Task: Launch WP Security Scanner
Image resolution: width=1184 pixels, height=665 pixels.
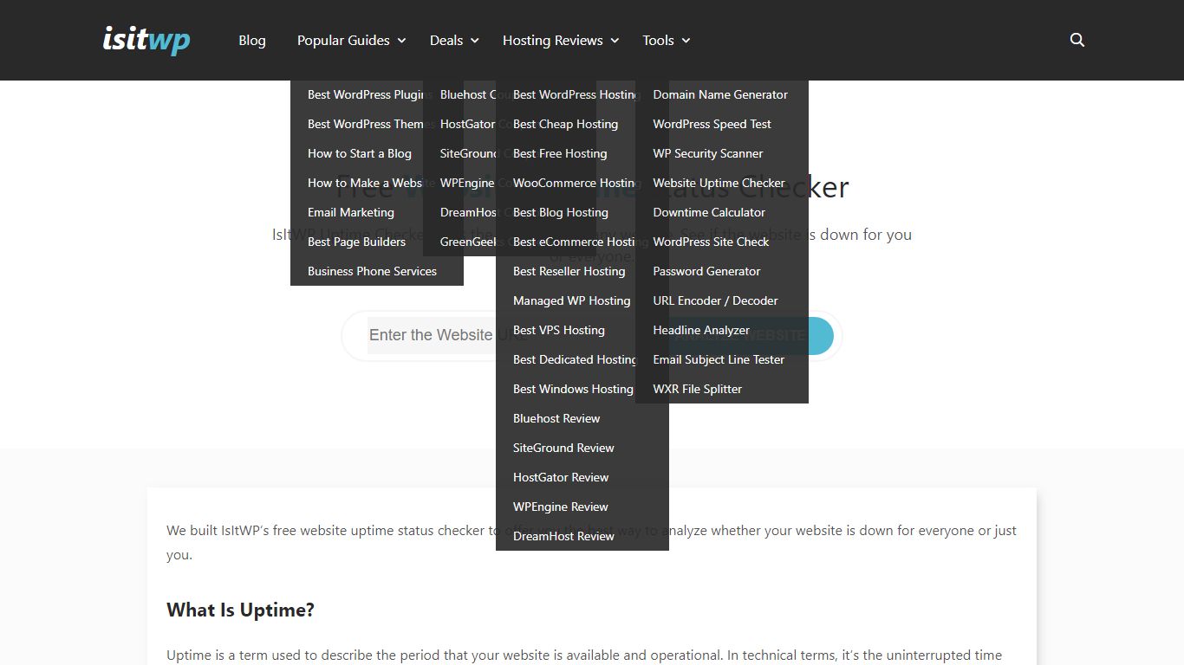Action: point(708,153)
